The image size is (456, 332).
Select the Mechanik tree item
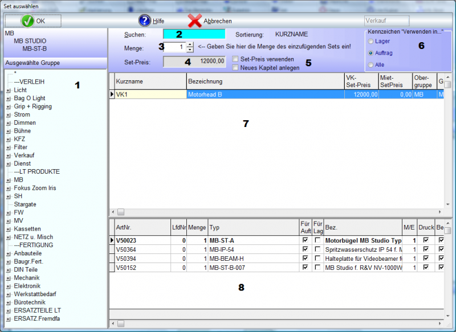click(26, 278)
